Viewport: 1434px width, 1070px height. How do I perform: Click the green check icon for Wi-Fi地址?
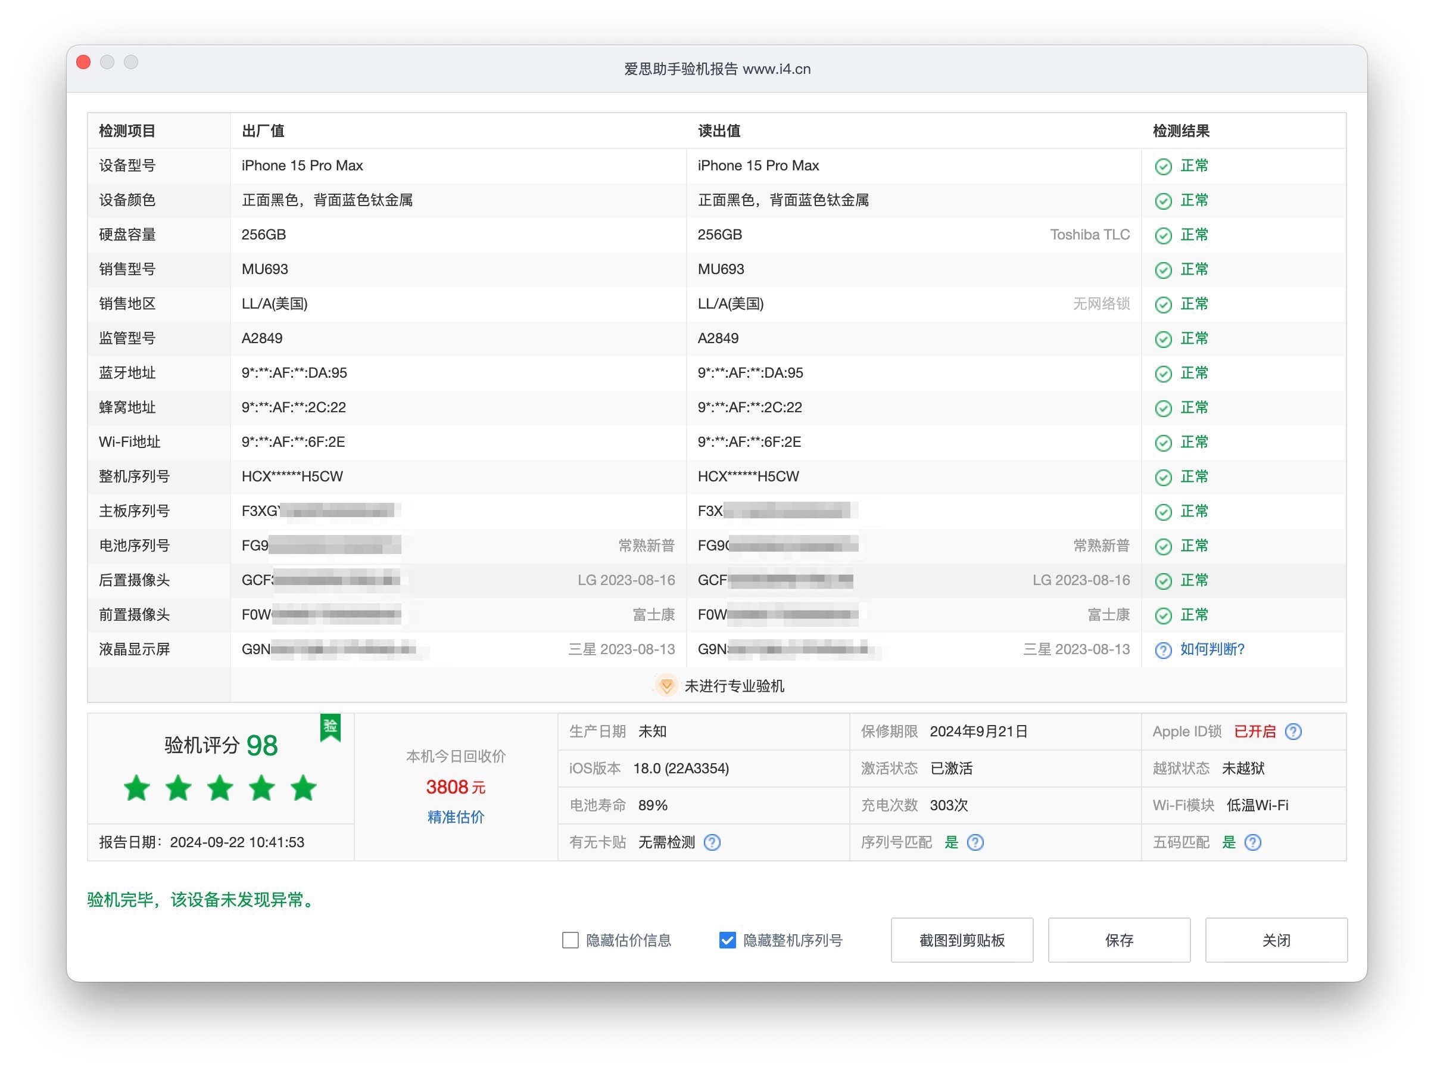[x=1164, y=443]
